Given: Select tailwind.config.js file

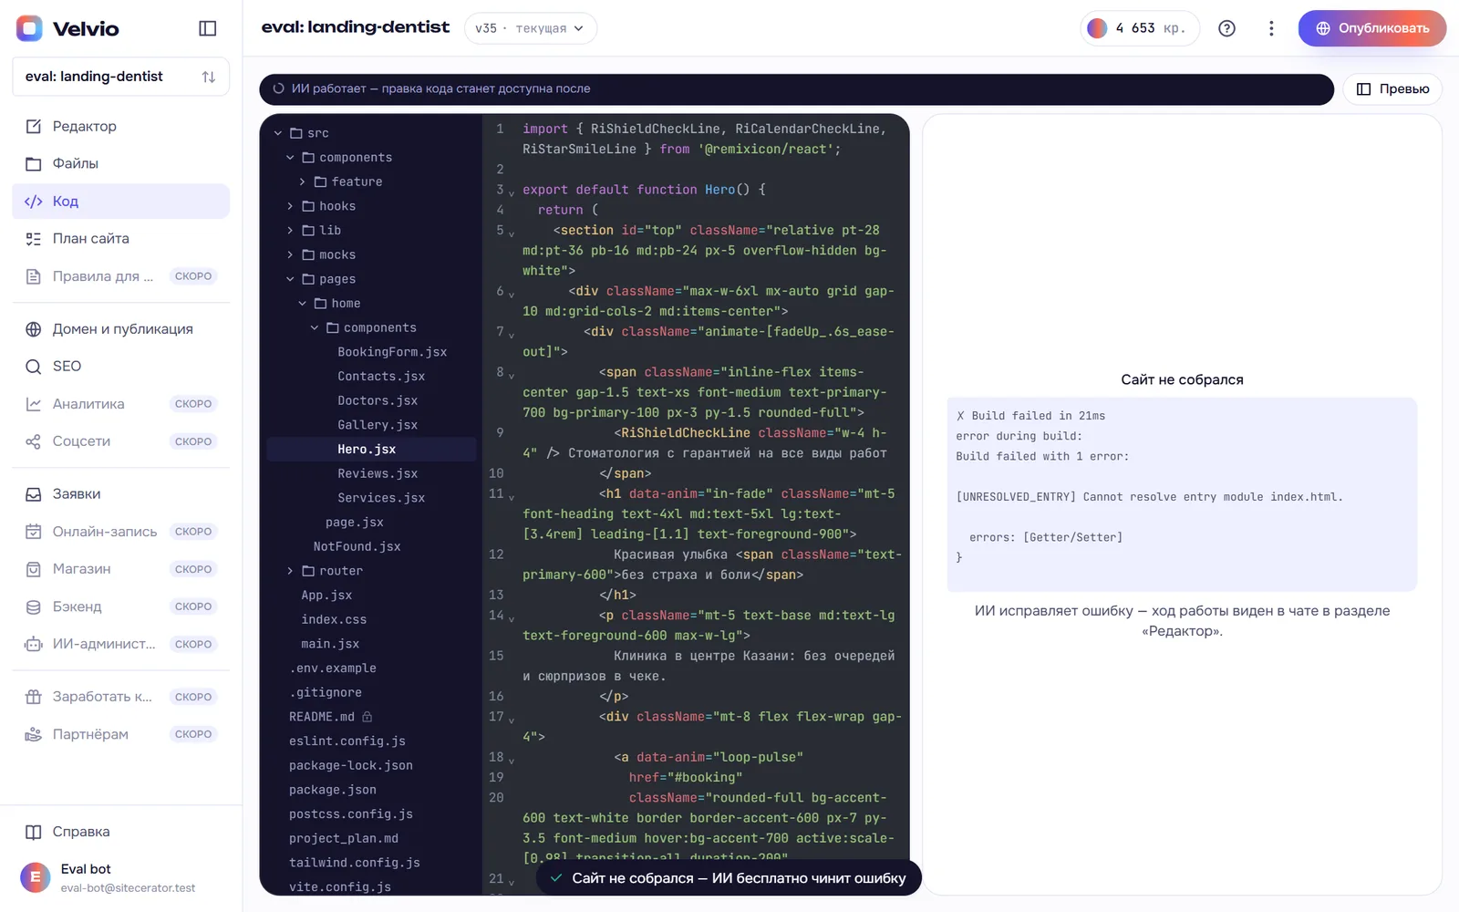Looking at the screenshot, I should tap(355, 863).
